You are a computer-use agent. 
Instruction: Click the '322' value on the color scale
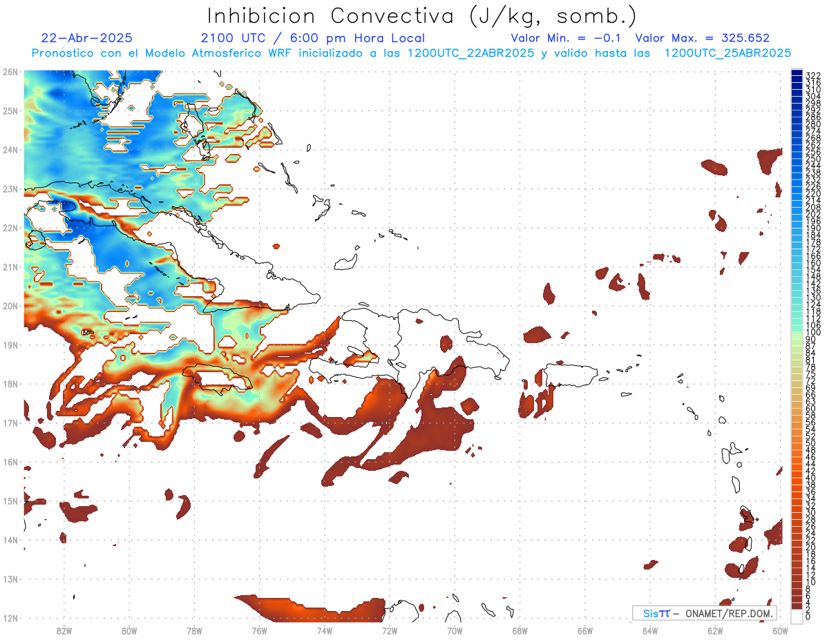click(812, 75)
